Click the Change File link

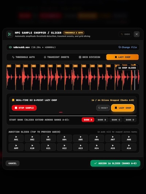(x=127, y=47)
